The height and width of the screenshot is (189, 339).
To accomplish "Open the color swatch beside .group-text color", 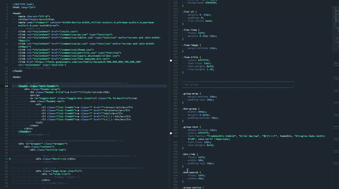I will (171, 133).
